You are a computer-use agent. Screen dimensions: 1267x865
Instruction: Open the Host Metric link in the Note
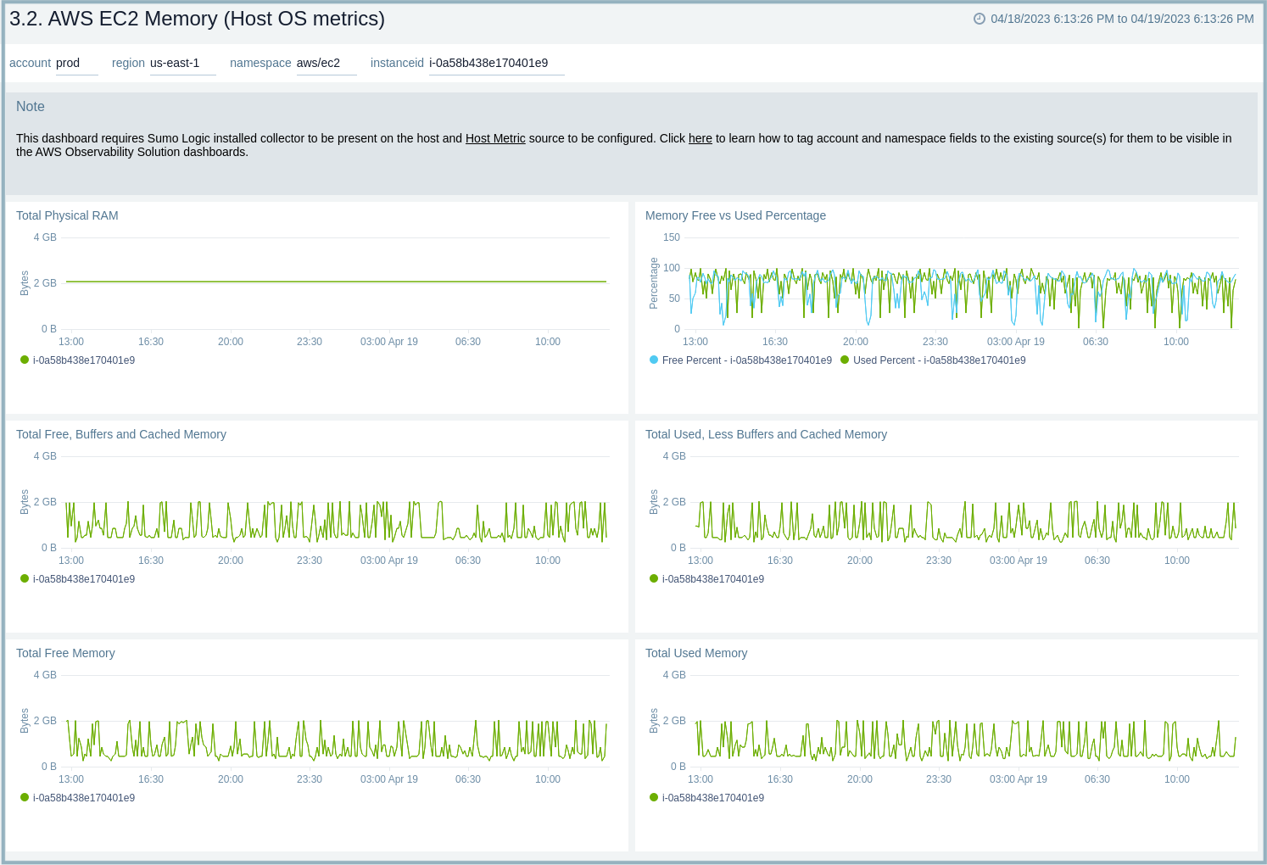click(x=495, y=138)
